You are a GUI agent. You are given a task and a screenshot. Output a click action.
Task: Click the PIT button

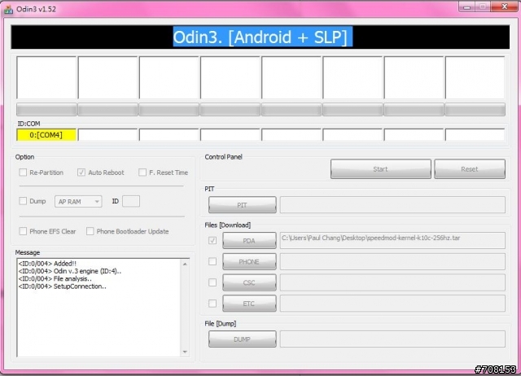243,205
